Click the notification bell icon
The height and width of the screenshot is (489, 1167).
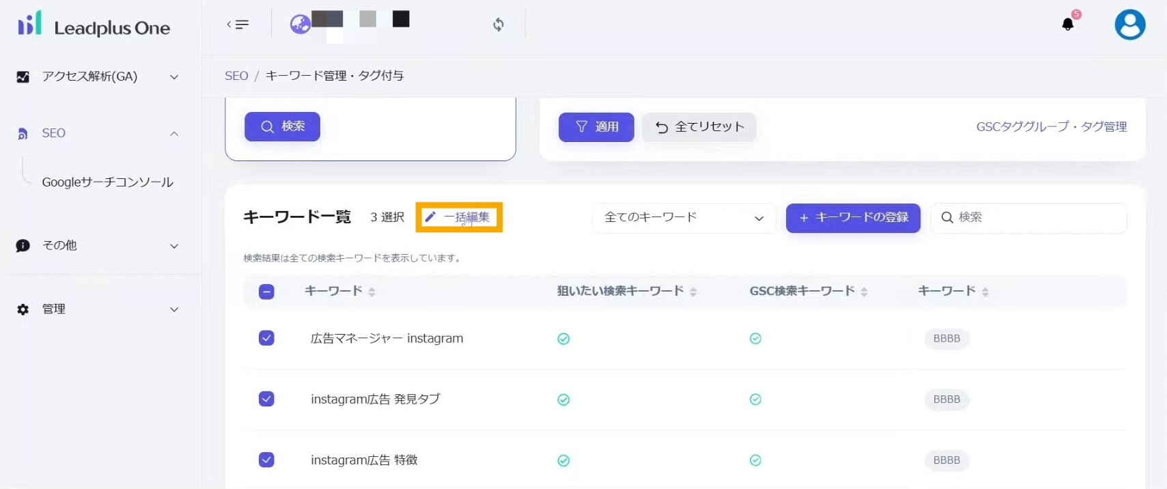[1067, 25]
